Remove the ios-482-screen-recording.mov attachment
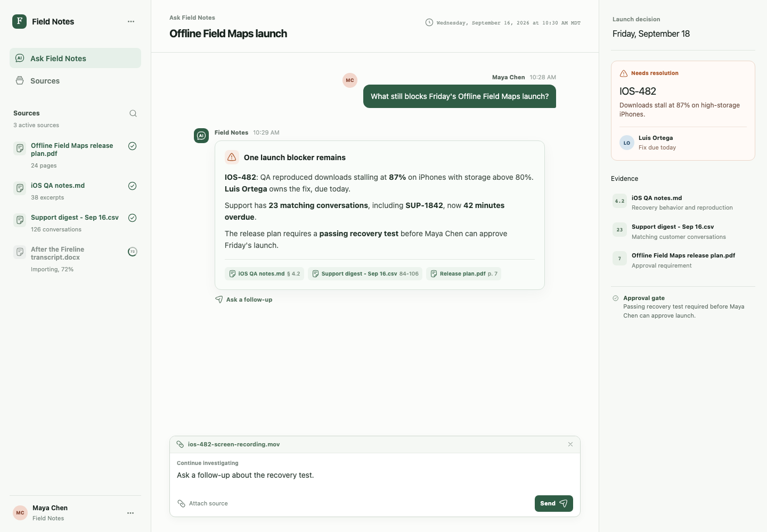 point(570,444)
